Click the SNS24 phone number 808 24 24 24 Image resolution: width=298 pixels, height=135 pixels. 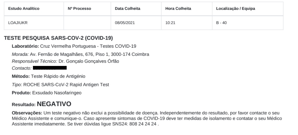143,124
